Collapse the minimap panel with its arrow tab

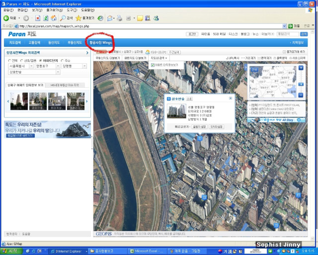pos(246,67)
